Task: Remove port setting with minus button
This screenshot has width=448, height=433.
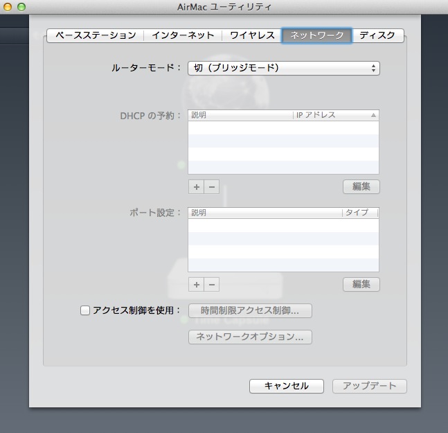Action: point(212,285)
